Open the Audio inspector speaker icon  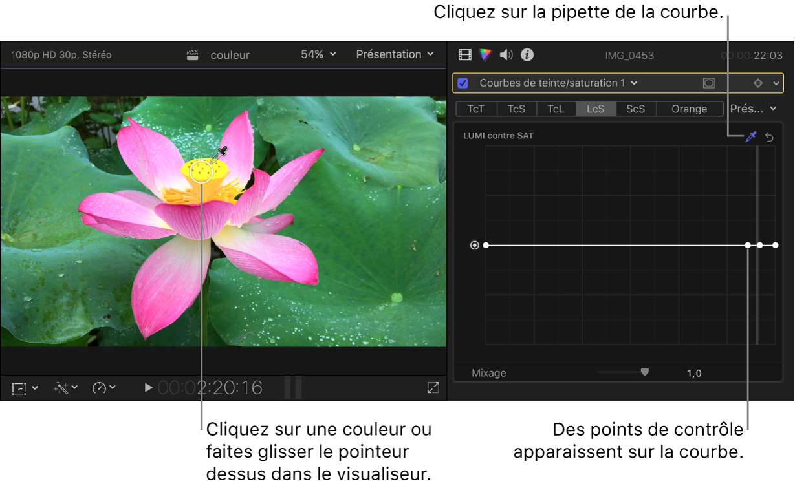[x=505, y=55]
